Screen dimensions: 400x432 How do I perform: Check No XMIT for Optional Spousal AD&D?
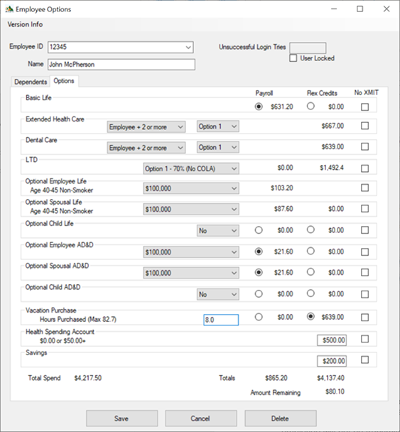click(364, 272)
